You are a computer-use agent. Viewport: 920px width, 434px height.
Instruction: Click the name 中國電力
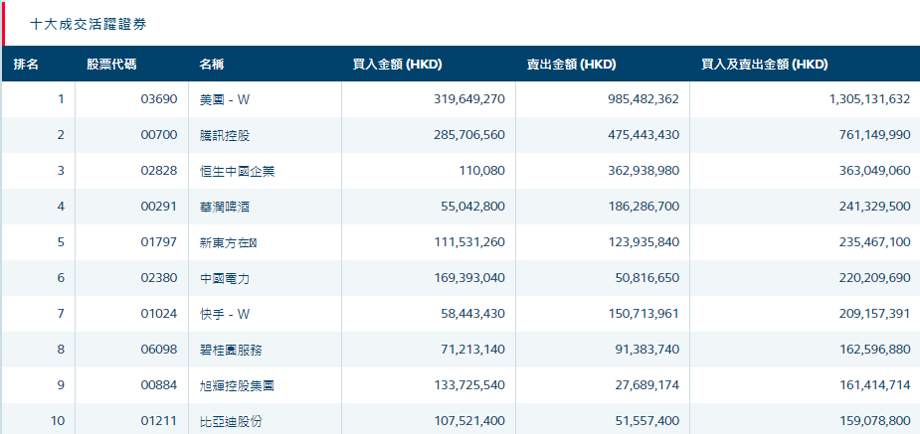225,278
